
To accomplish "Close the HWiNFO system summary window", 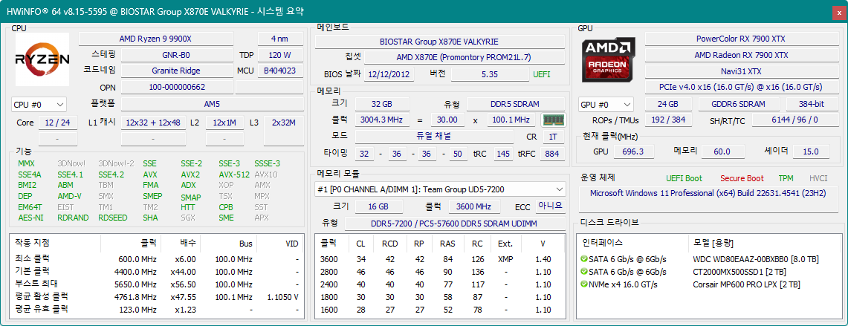I will [x=838, y=11].
